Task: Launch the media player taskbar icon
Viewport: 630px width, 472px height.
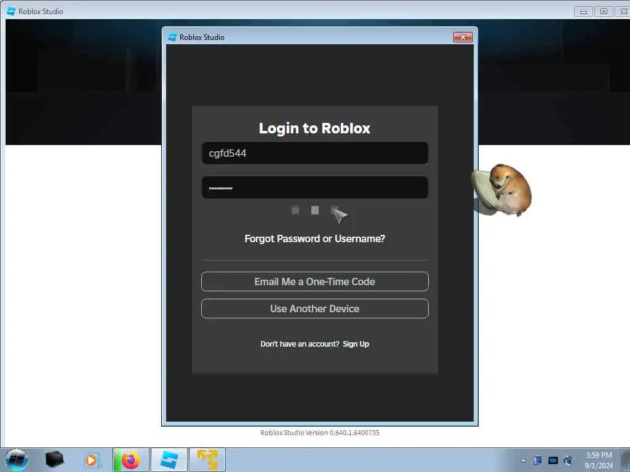Action: point(91,460)
